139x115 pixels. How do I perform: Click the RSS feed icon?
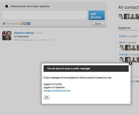click(x=22, y=23)
